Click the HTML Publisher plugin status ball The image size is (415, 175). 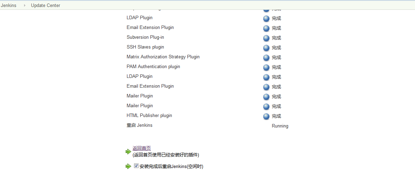tap(266, 116)
